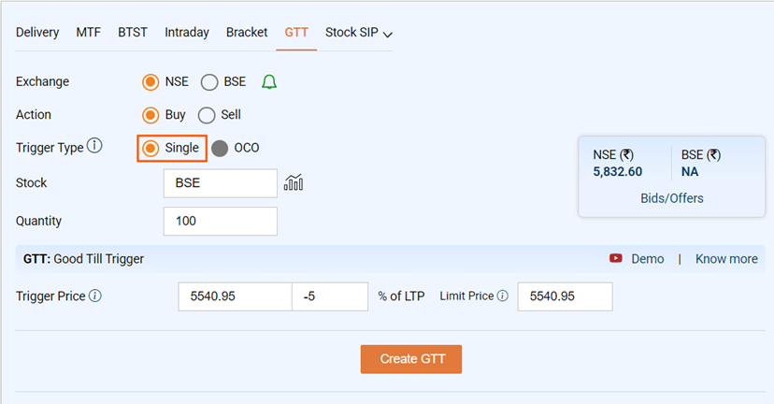774x404 pixels.
Task: Click the Quantity input field
Action: pyautogui.click(x=220, y=222)
